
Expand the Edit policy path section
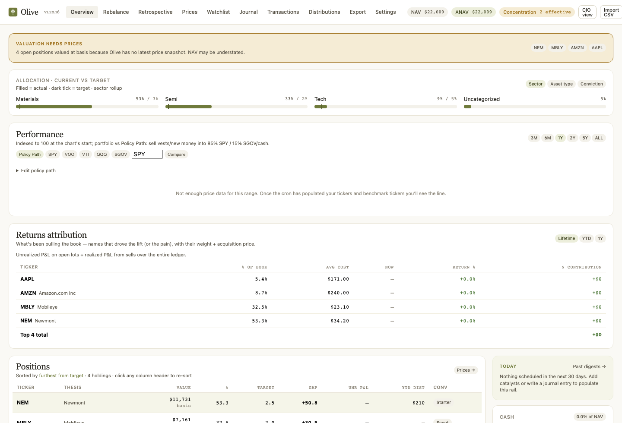[36, 171]
